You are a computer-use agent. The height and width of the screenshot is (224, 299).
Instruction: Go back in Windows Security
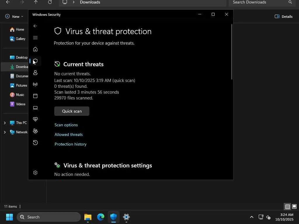tap(35, 26)
